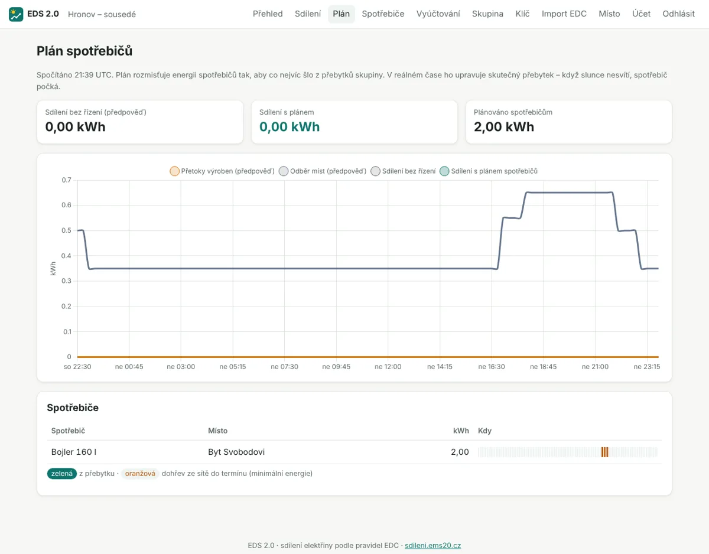Navigate to Vyúčtování
This screenshot has width=709, height=554.
pos(438,14)
